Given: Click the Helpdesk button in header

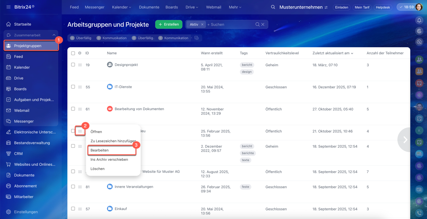Looking at the screenshot, I should point(383,7).
